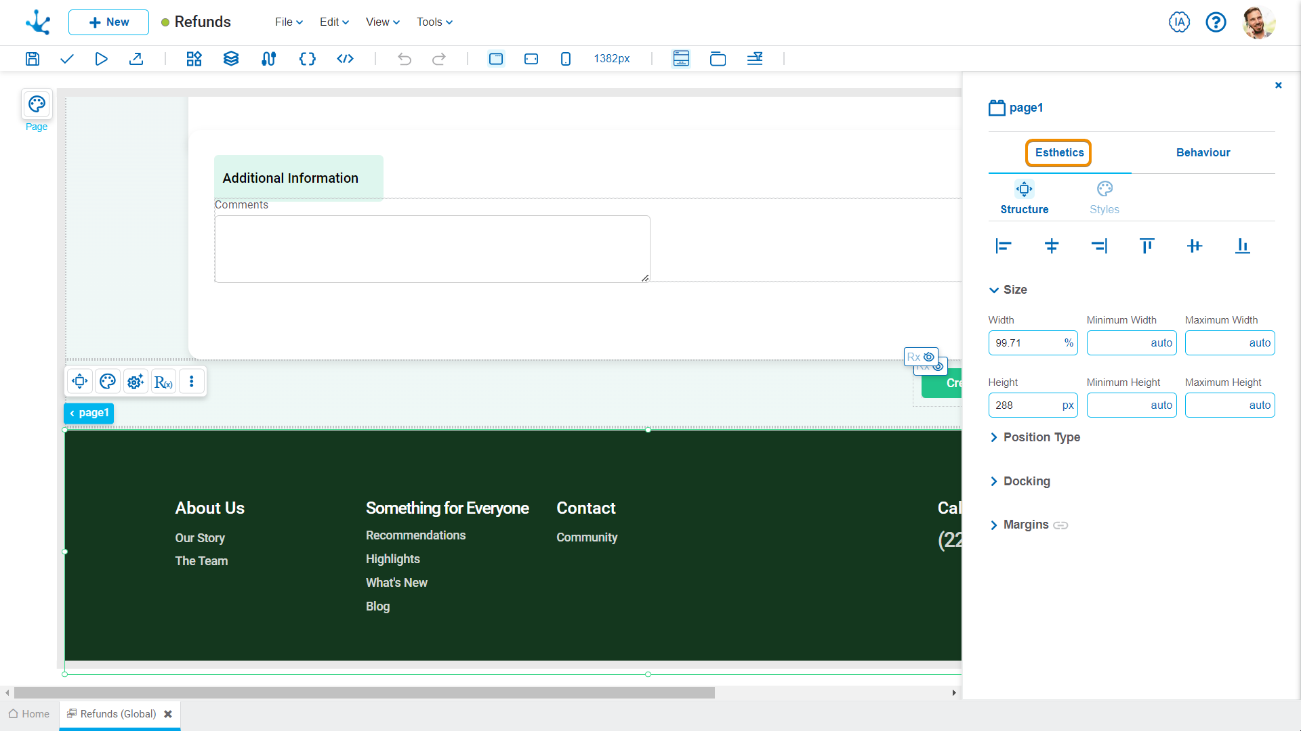
Task: Select the Components panel icon
Action: coord(193,59)
